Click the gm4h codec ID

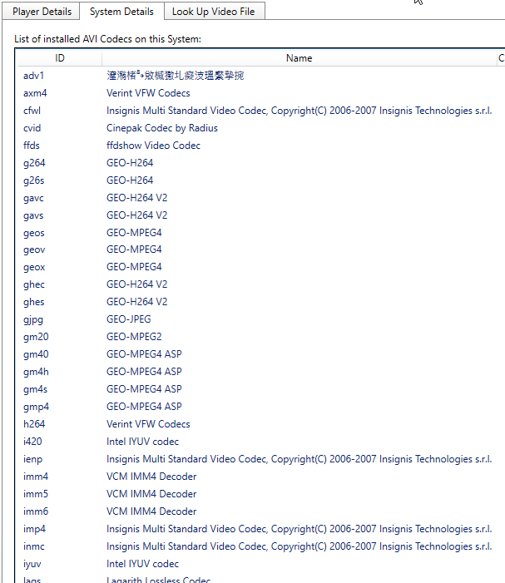[36, 372]
